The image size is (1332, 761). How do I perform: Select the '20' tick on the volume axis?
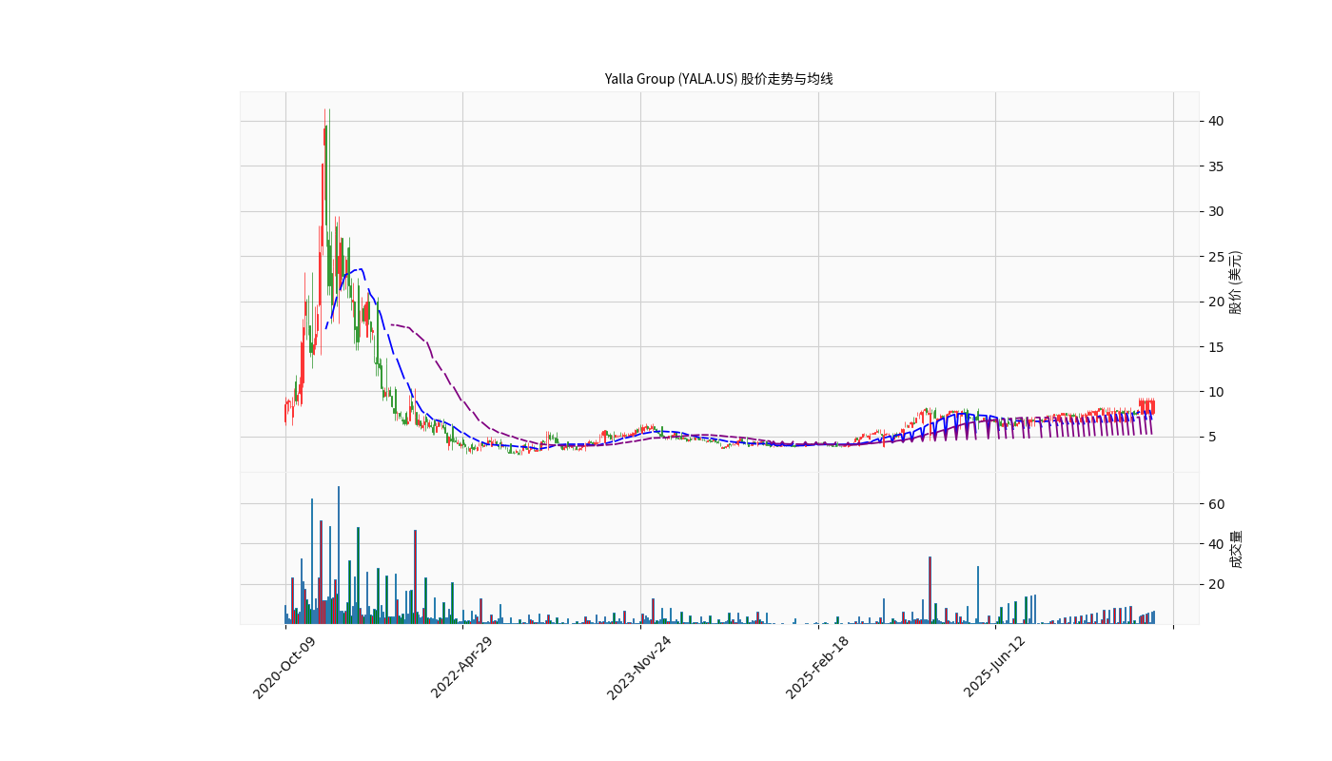pos(1216,584)
